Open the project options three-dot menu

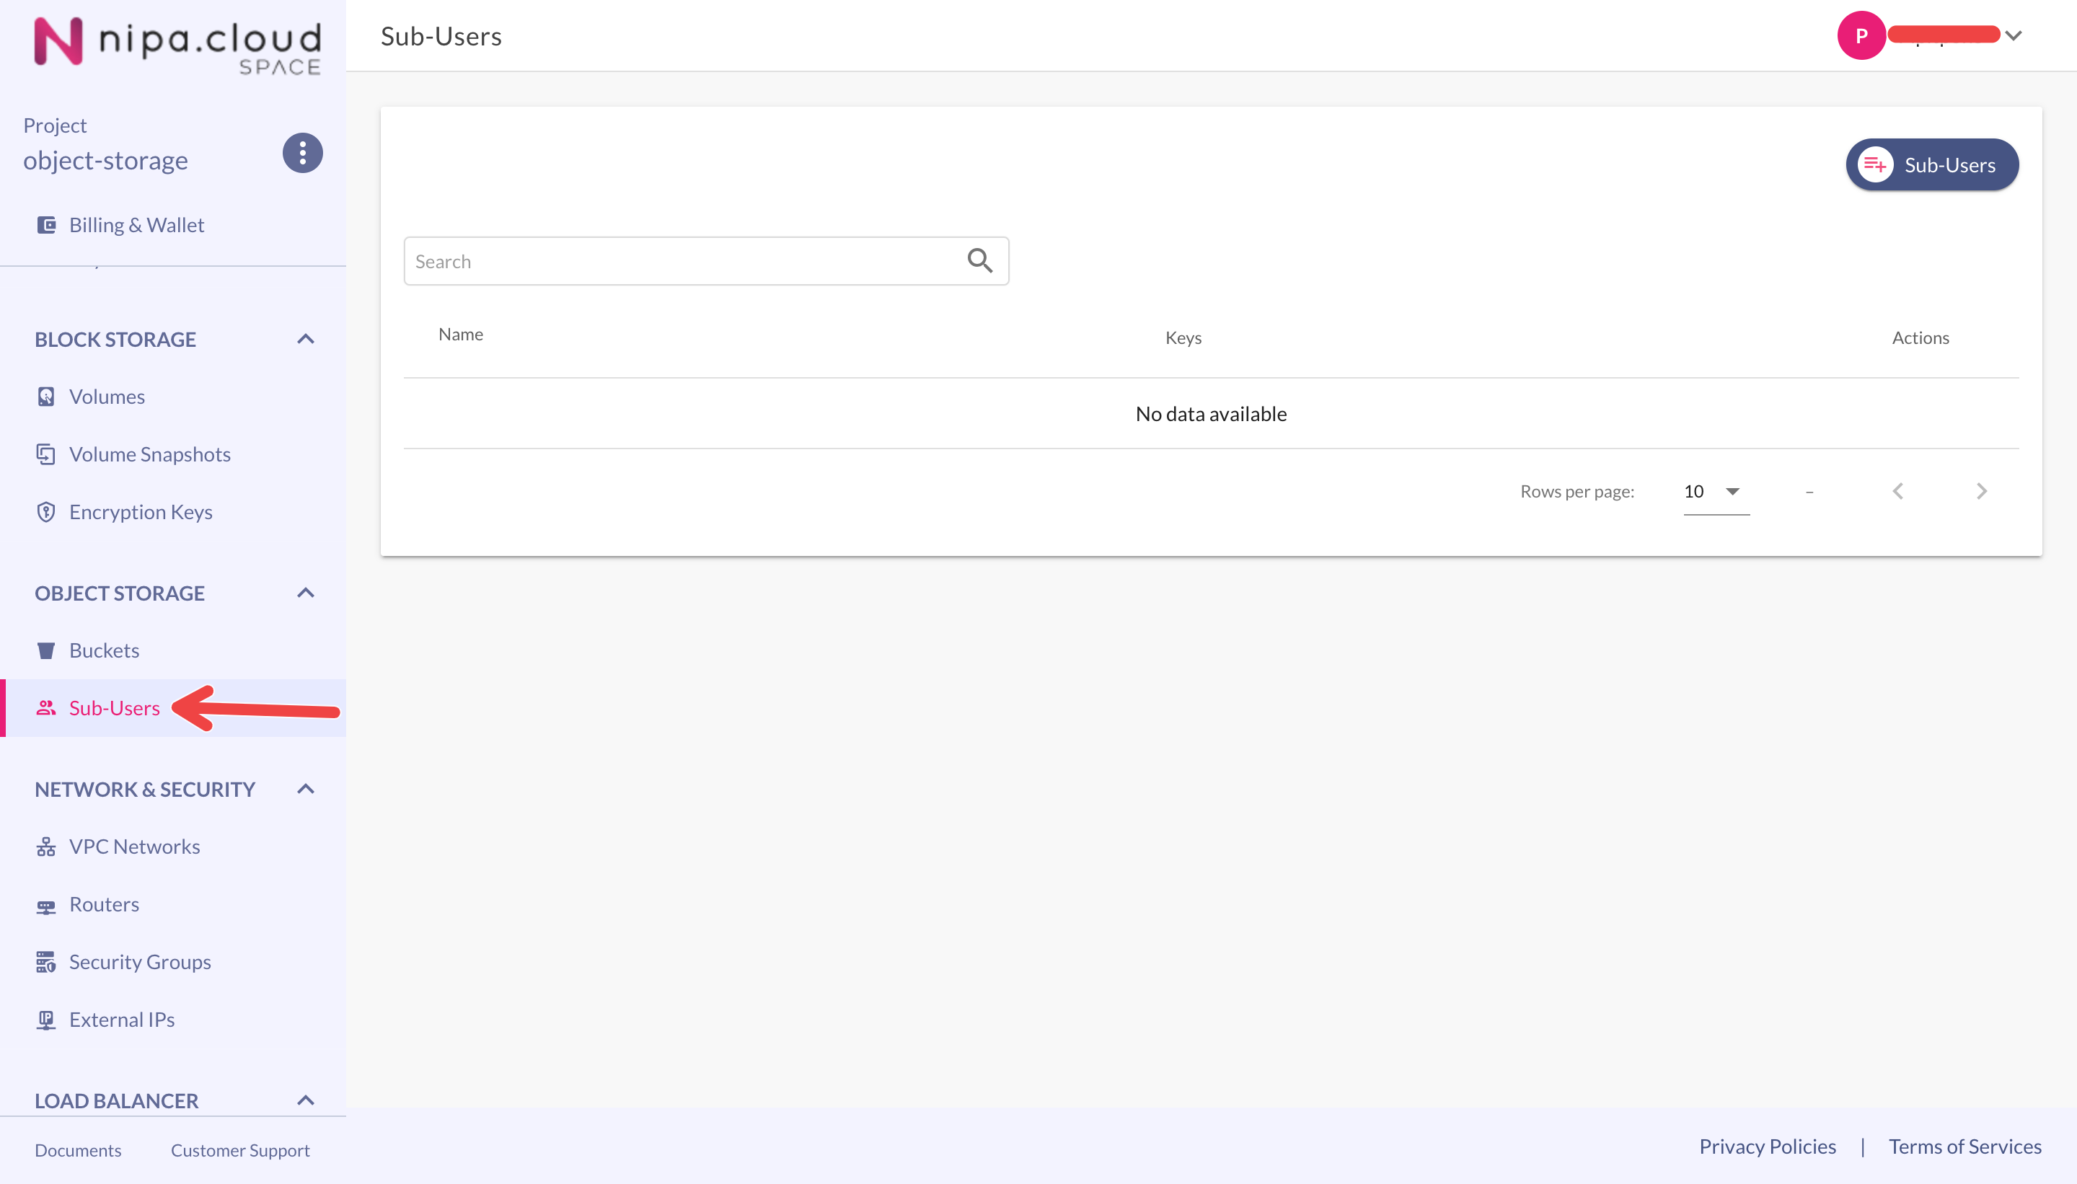click(302, 153)
